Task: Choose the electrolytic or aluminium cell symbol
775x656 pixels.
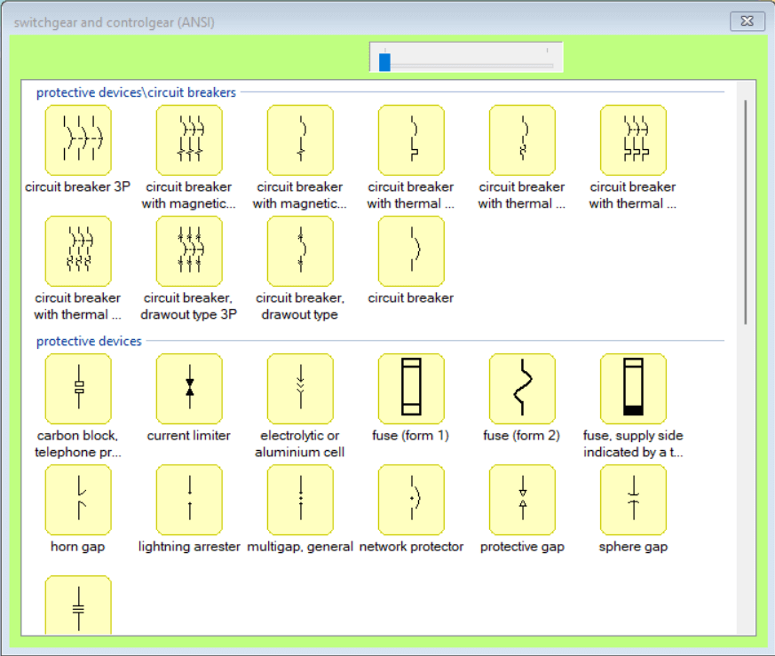Action: coord(300,389)
